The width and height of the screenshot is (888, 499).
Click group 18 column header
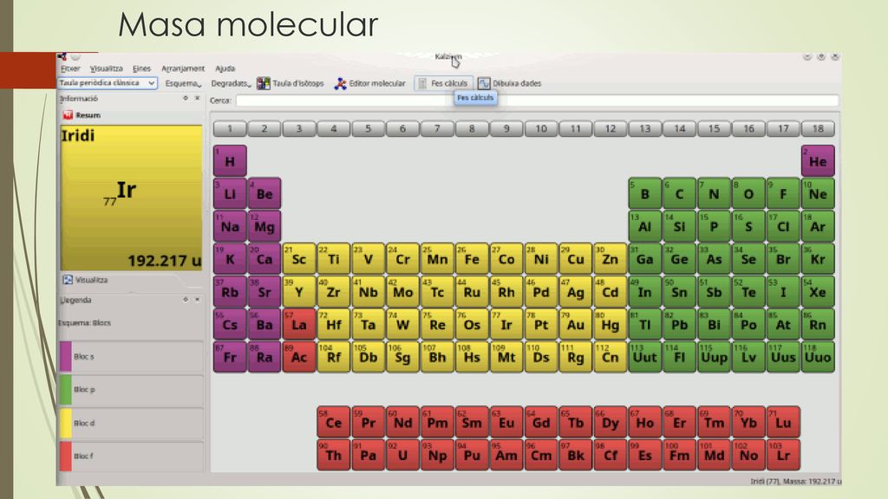(x=818, y=129)
